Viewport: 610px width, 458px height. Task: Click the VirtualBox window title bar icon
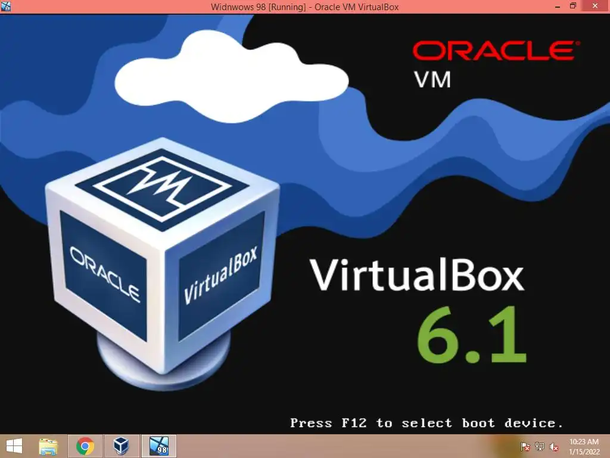(x=6, y=7)
